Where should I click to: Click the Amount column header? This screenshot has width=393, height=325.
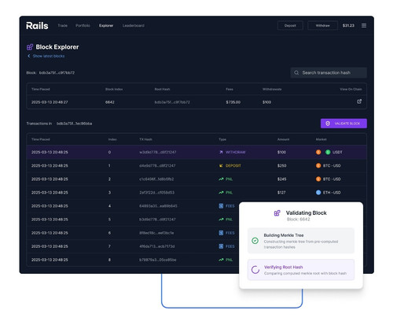click(284, 139)
